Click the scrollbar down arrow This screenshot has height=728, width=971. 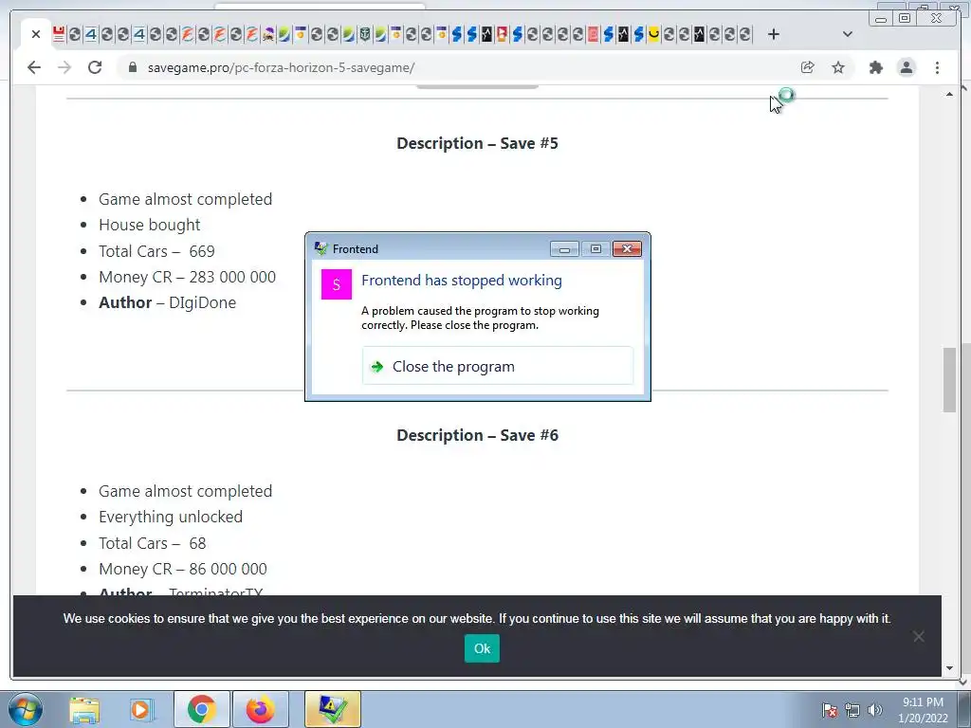click(949, 668)
